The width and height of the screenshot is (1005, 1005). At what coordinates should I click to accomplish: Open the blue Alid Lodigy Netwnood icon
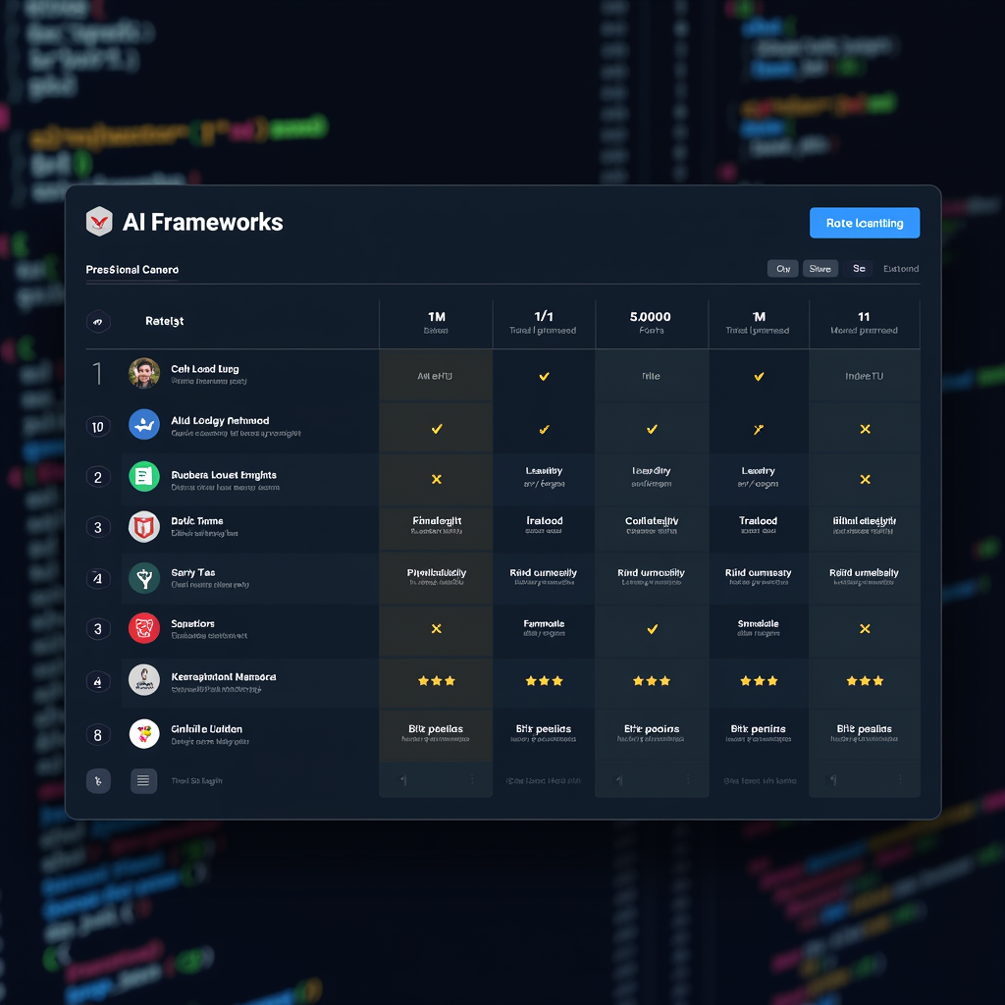tap(143, 425)
